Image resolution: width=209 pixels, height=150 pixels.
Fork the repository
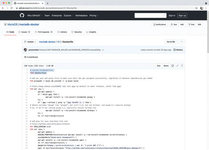(x=191, y=24)
